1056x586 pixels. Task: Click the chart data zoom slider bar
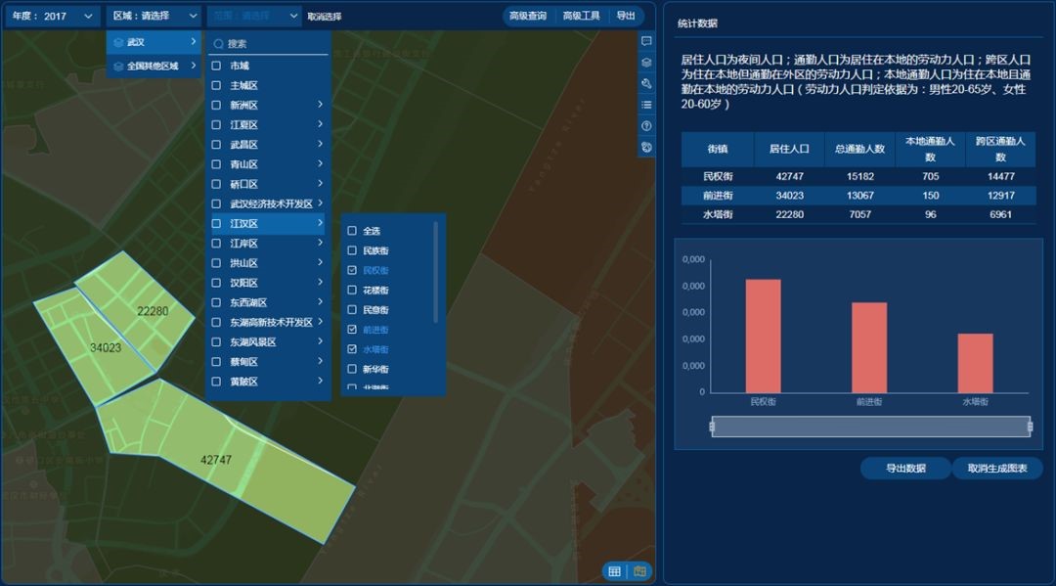(871, 427)
